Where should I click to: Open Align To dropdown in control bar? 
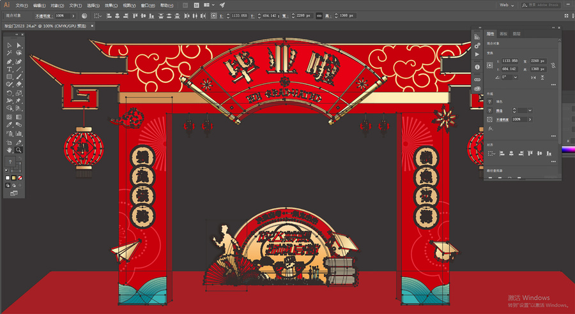[97, 16]
